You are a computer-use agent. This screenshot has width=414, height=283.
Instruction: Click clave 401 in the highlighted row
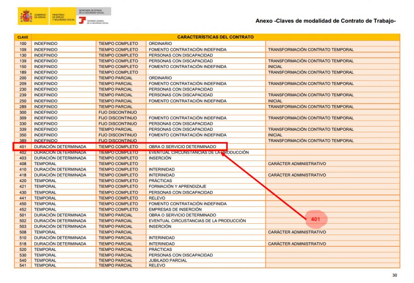point(23,147)
